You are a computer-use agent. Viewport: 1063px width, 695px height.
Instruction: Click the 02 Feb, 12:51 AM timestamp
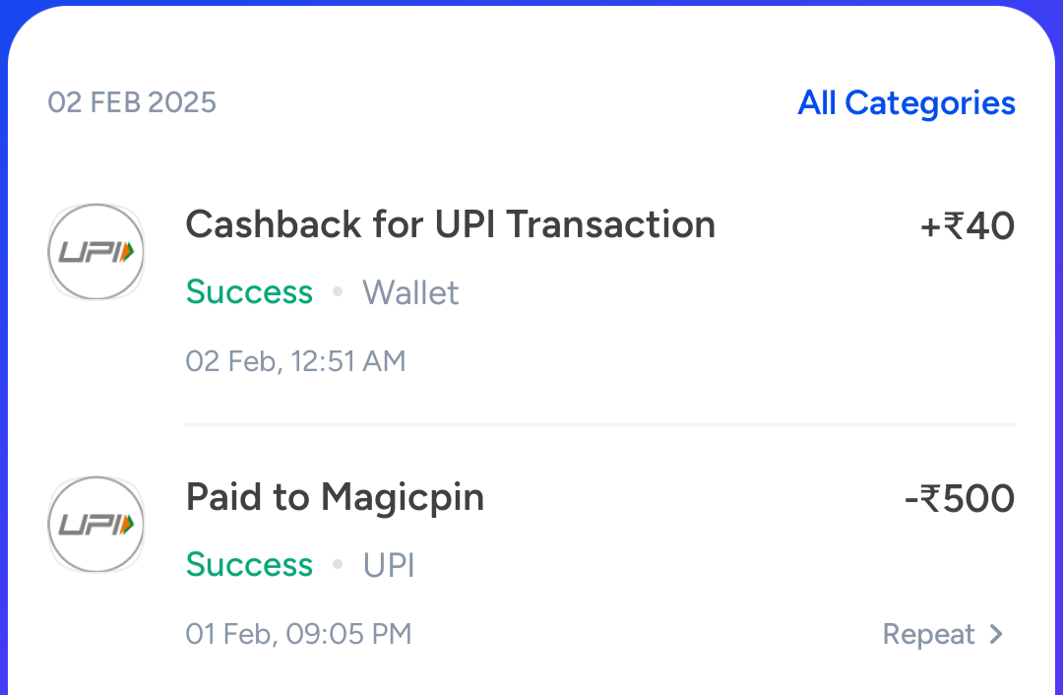295,361
